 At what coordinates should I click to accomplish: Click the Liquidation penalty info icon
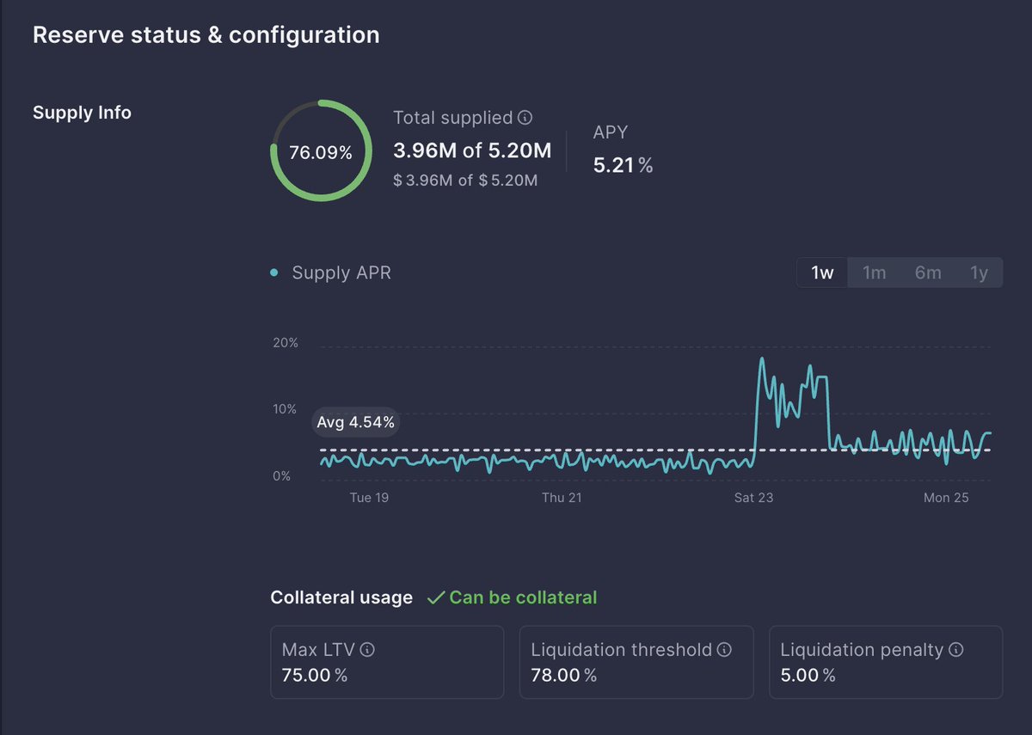(x=955, y=650)
